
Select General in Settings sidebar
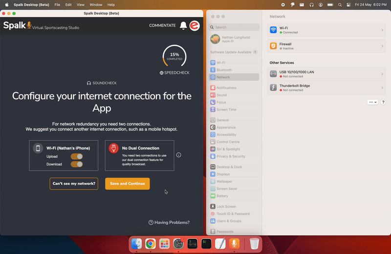234,120
